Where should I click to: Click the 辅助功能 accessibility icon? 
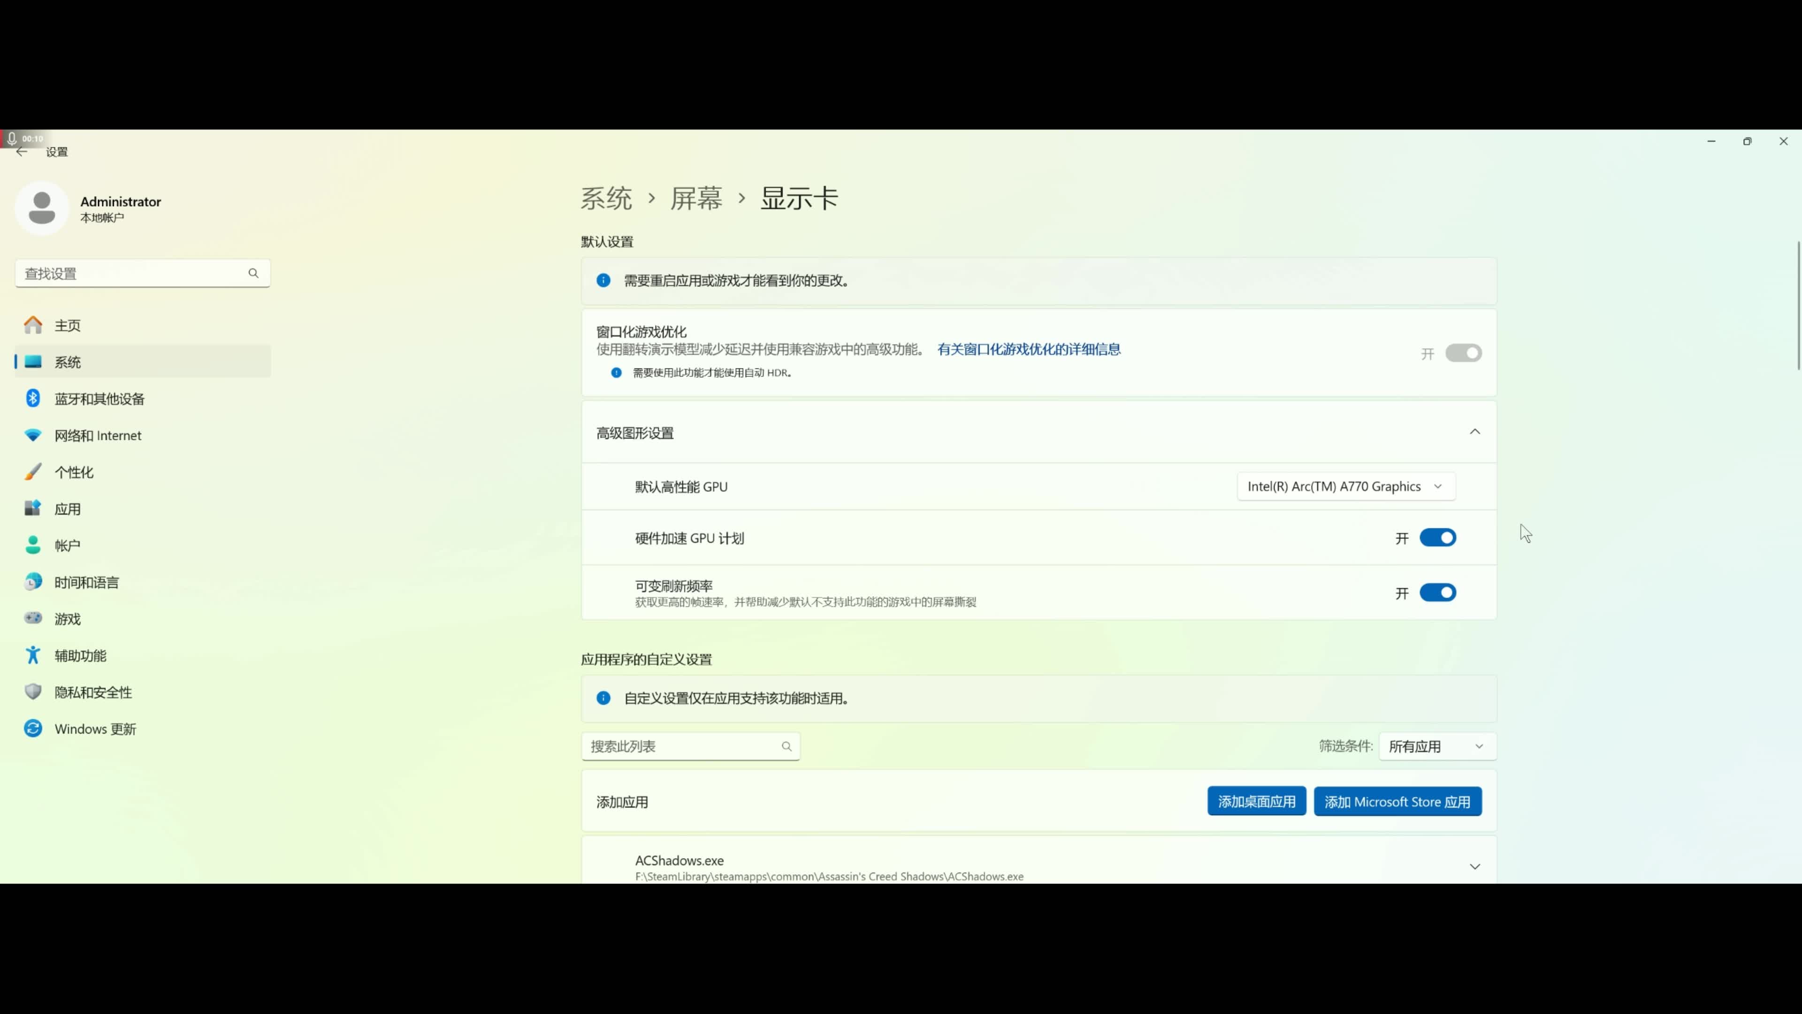pyautogui.click(x=33, y=655)
